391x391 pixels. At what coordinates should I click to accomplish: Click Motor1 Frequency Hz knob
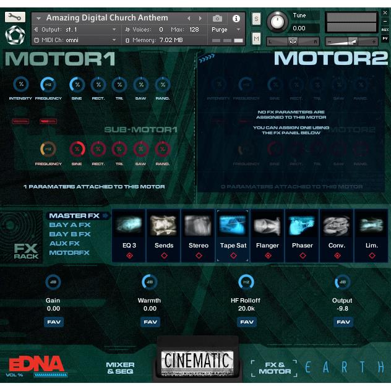48,85
